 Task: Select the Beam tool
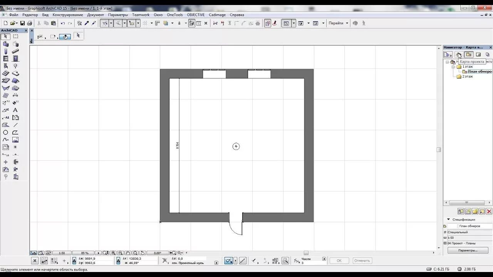[x=15, y=51]
